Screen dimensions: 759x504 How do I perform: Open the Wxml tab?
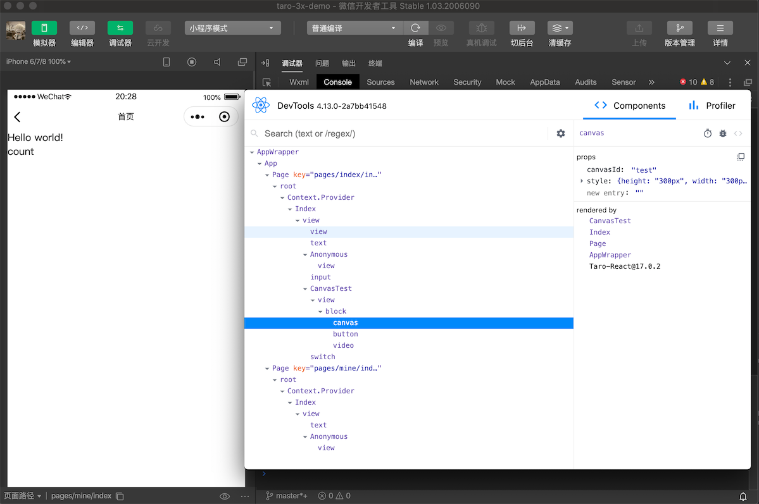point(299,82)
